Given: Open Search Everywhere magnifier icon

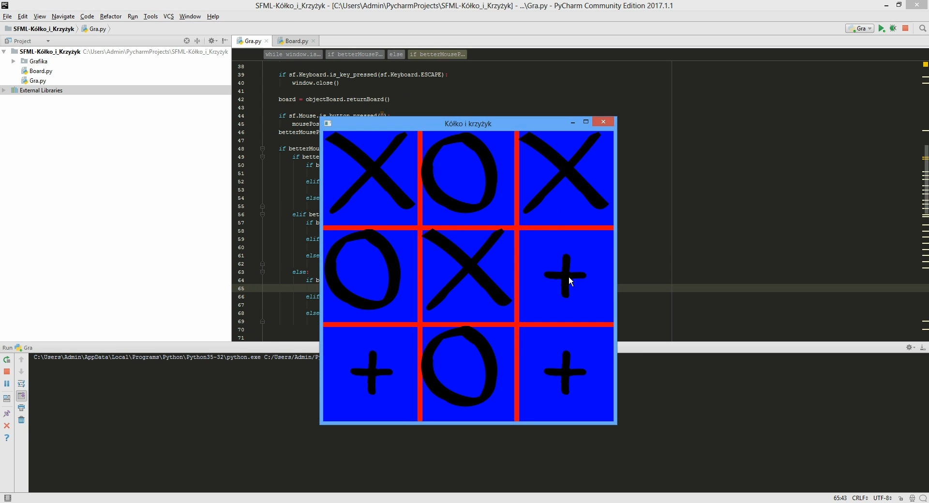Looking at the screenshot, I should tap(923, 29).
